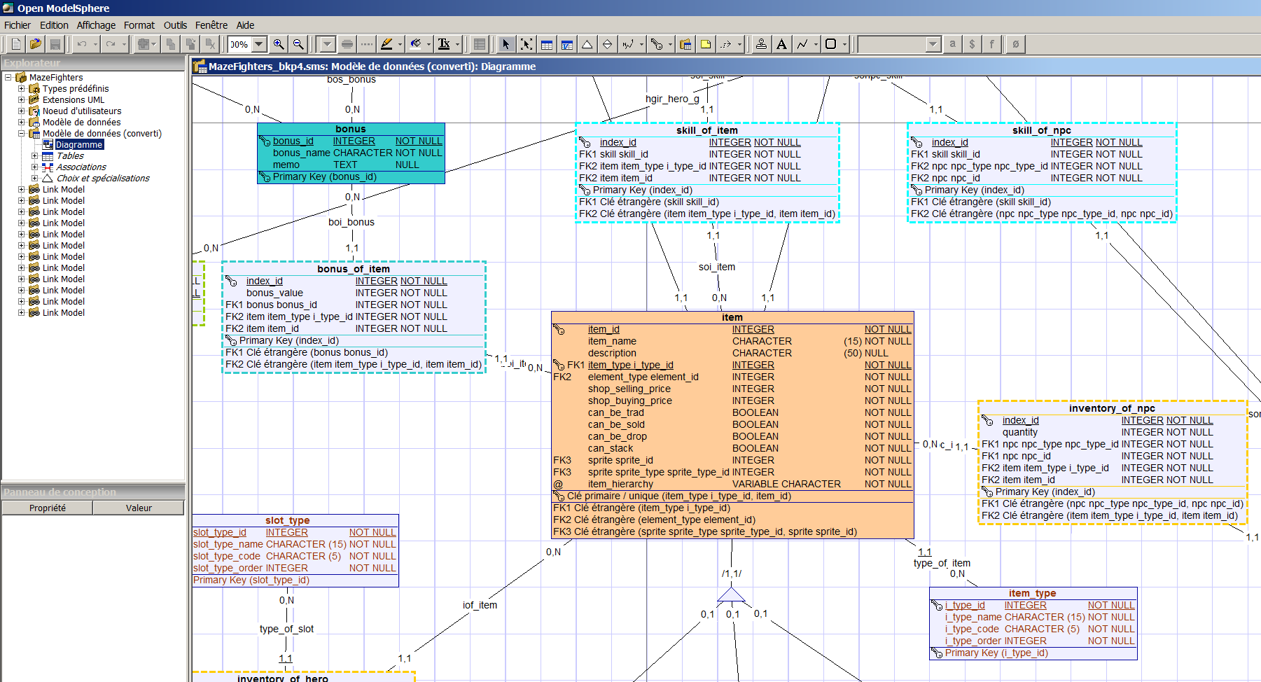The width and height of the screenshot is (1261, 682).
Task: Select the diamond choice tool
Action: pyautogui.click(x=608, y=44)
